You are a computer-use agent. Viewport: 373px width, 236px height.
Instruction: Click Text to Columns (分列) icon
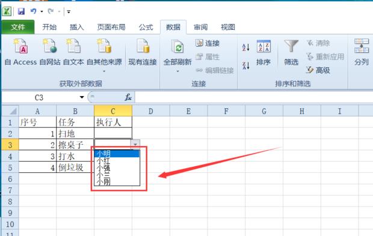point(362,46)
